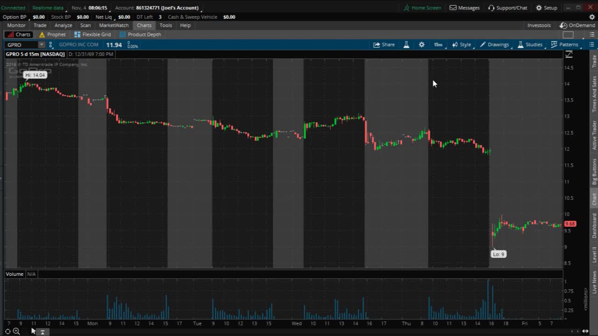Open the Product Depth sub-tab

click(140, 35)
